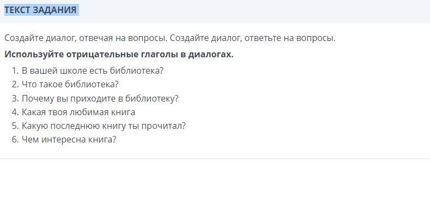Screen dimensions: 430x202
Task: Click question 4 Какая твоя любимая книга
Action: pyautogui.click(x=78, y=112)
